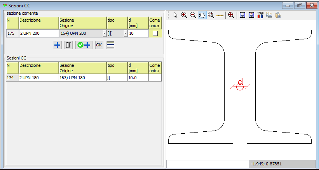Click the red d dimension marker in drawing
This screenshot has width=319, height=170.
coord(240,82)
